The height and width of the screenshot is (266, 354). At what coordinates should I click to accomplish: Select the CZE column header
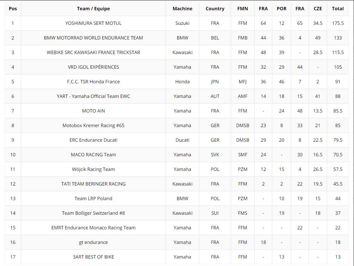[x=318, y=9]
